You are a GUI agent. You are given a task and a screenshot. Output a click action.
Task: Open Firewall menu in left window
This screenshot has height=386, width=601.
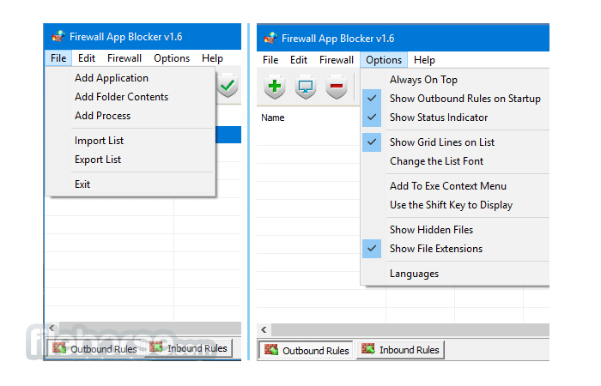(x=124, y=58)
